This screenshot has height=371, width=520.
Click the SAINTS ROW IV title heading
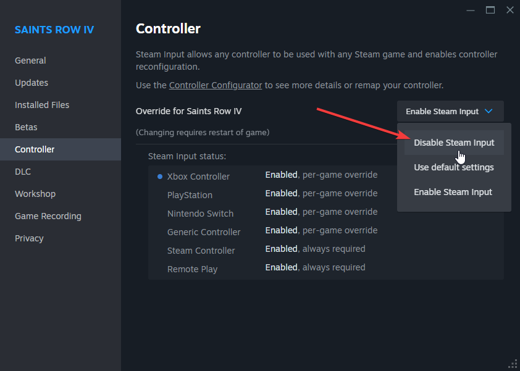coord(54,30)
